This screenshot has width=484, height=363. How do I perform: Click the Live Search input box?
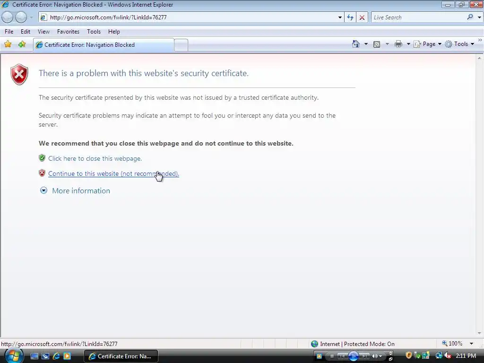tap(418, 17)
